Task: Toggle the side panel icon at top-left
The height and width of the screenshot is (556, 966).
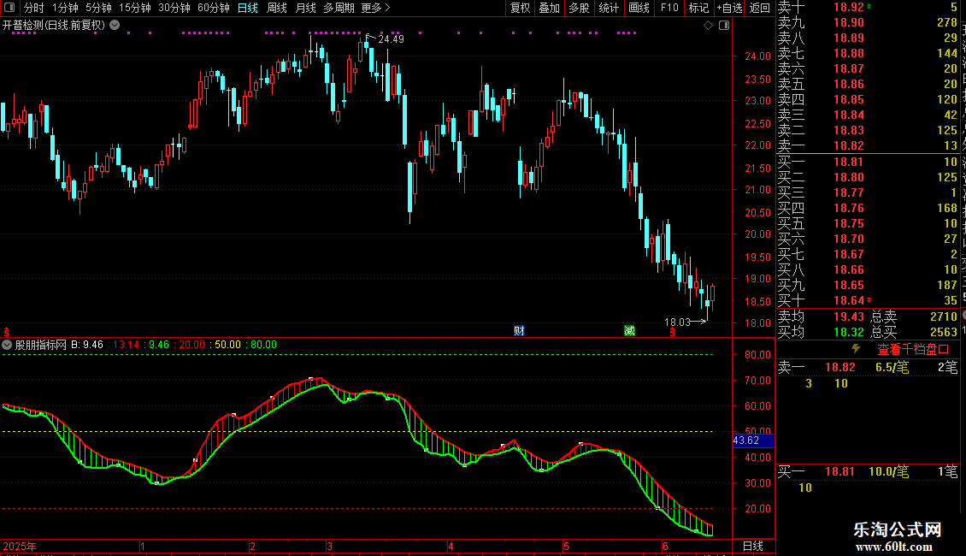Action: click(x=9, y=8)
